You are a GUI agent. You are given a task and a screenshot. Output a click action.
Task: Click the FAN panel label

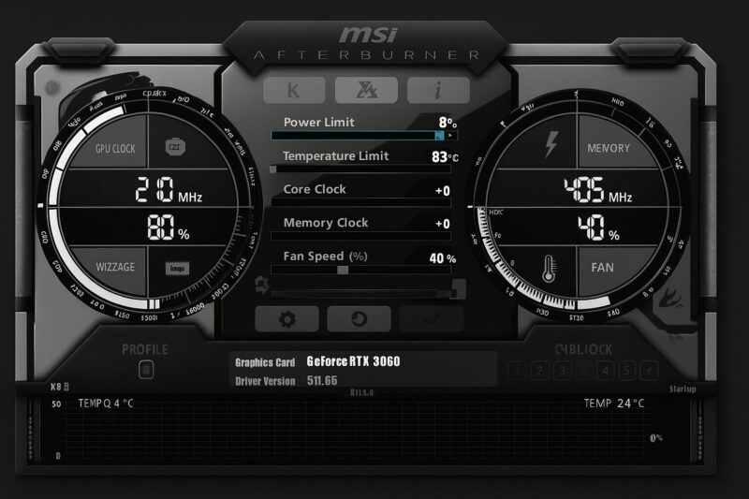point(602,268)
